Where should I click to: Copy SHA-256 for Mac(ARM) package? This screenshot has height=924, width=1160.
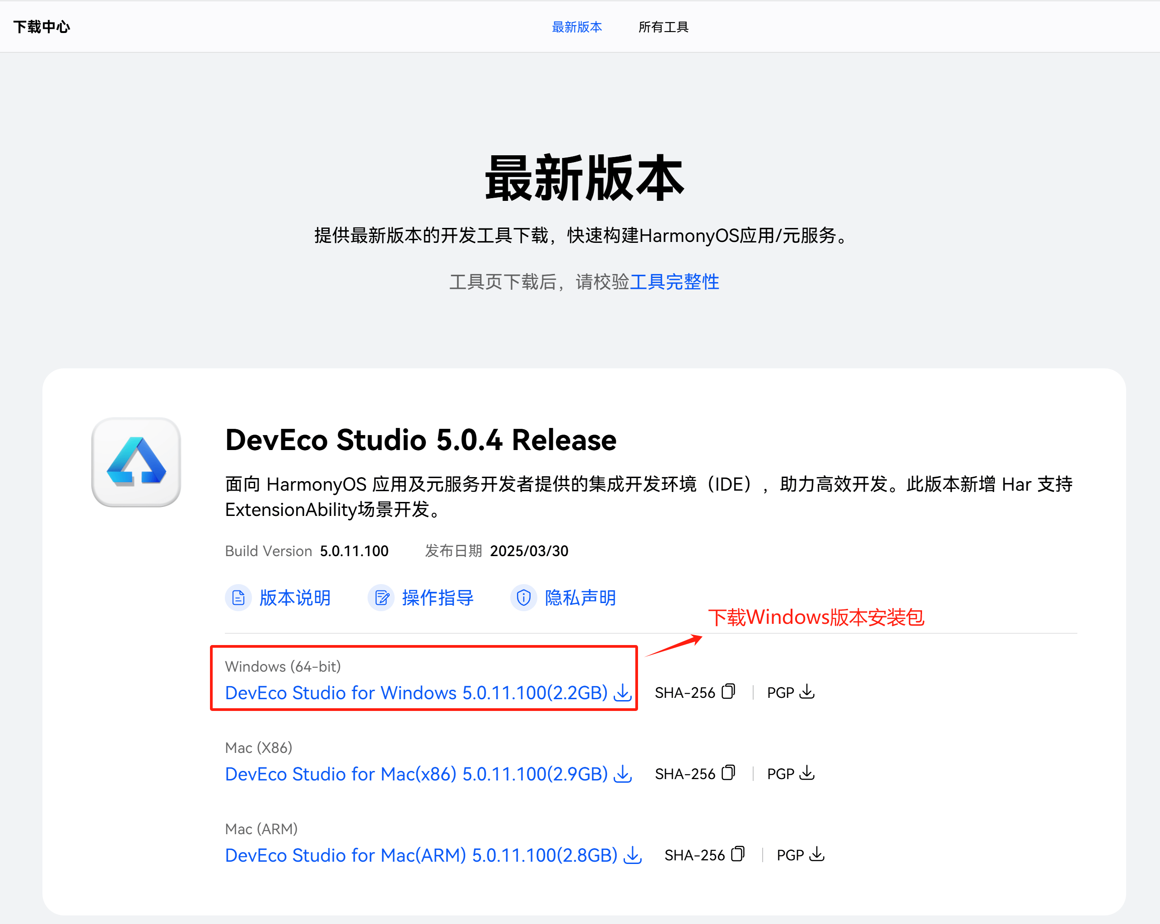(738, 854)
